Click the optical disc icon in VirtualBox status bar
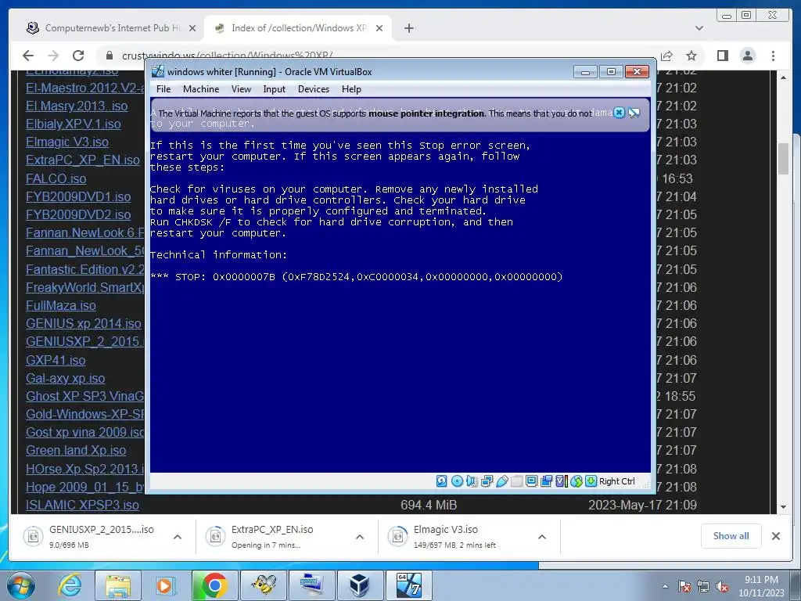The image size is (801, 601). point(457,481)
